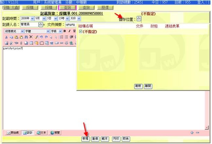212x144 pixels.
Task: Click the Undo arrow icon
Action: (x=41, y=37)
